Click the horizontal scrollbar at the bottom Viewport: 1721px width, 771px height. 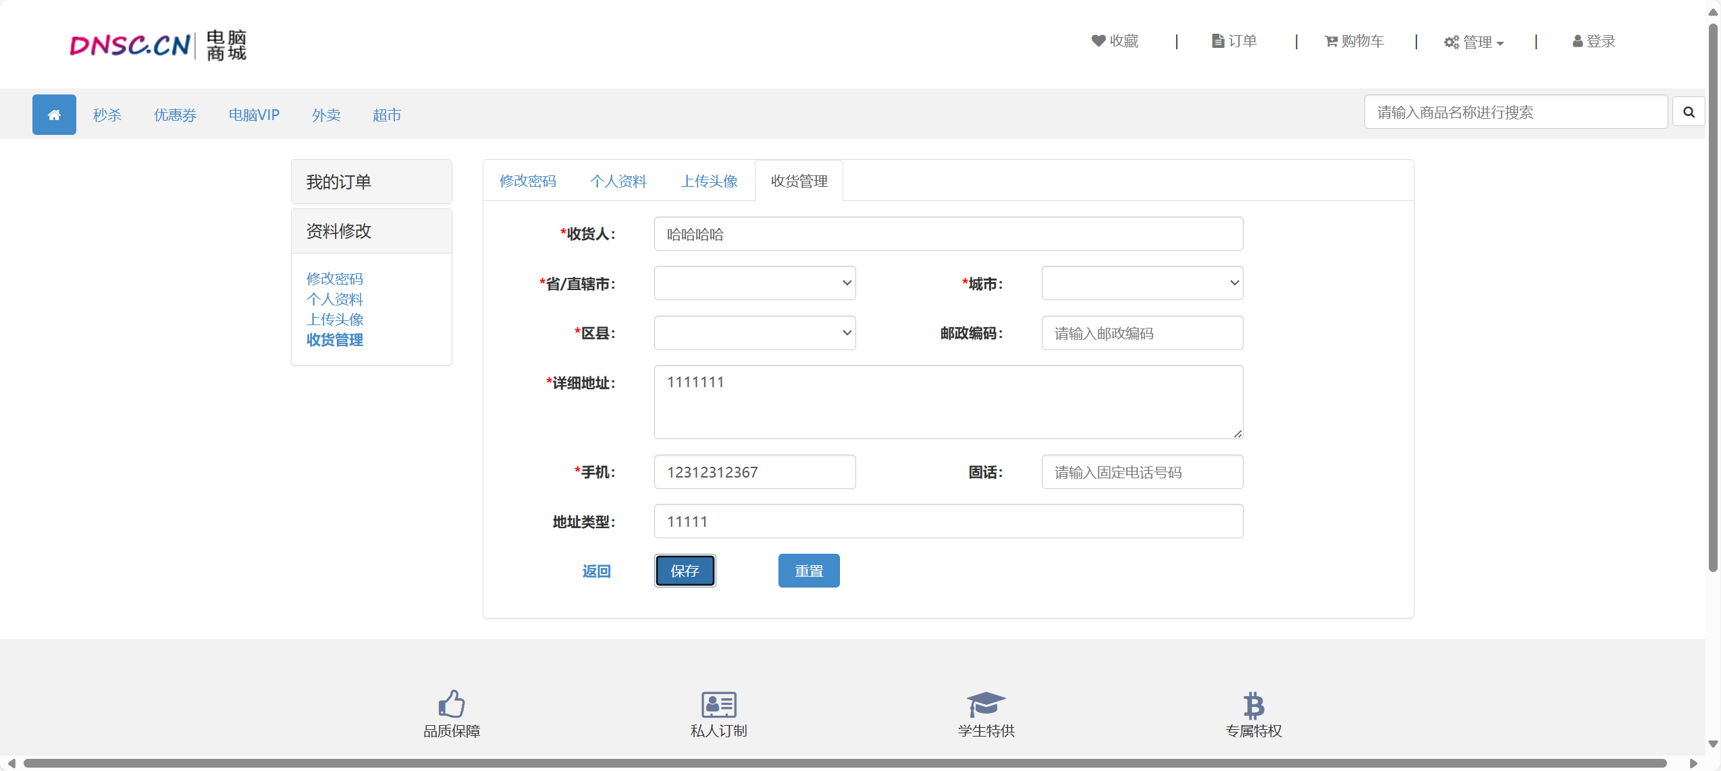click(x=844, y=763)
